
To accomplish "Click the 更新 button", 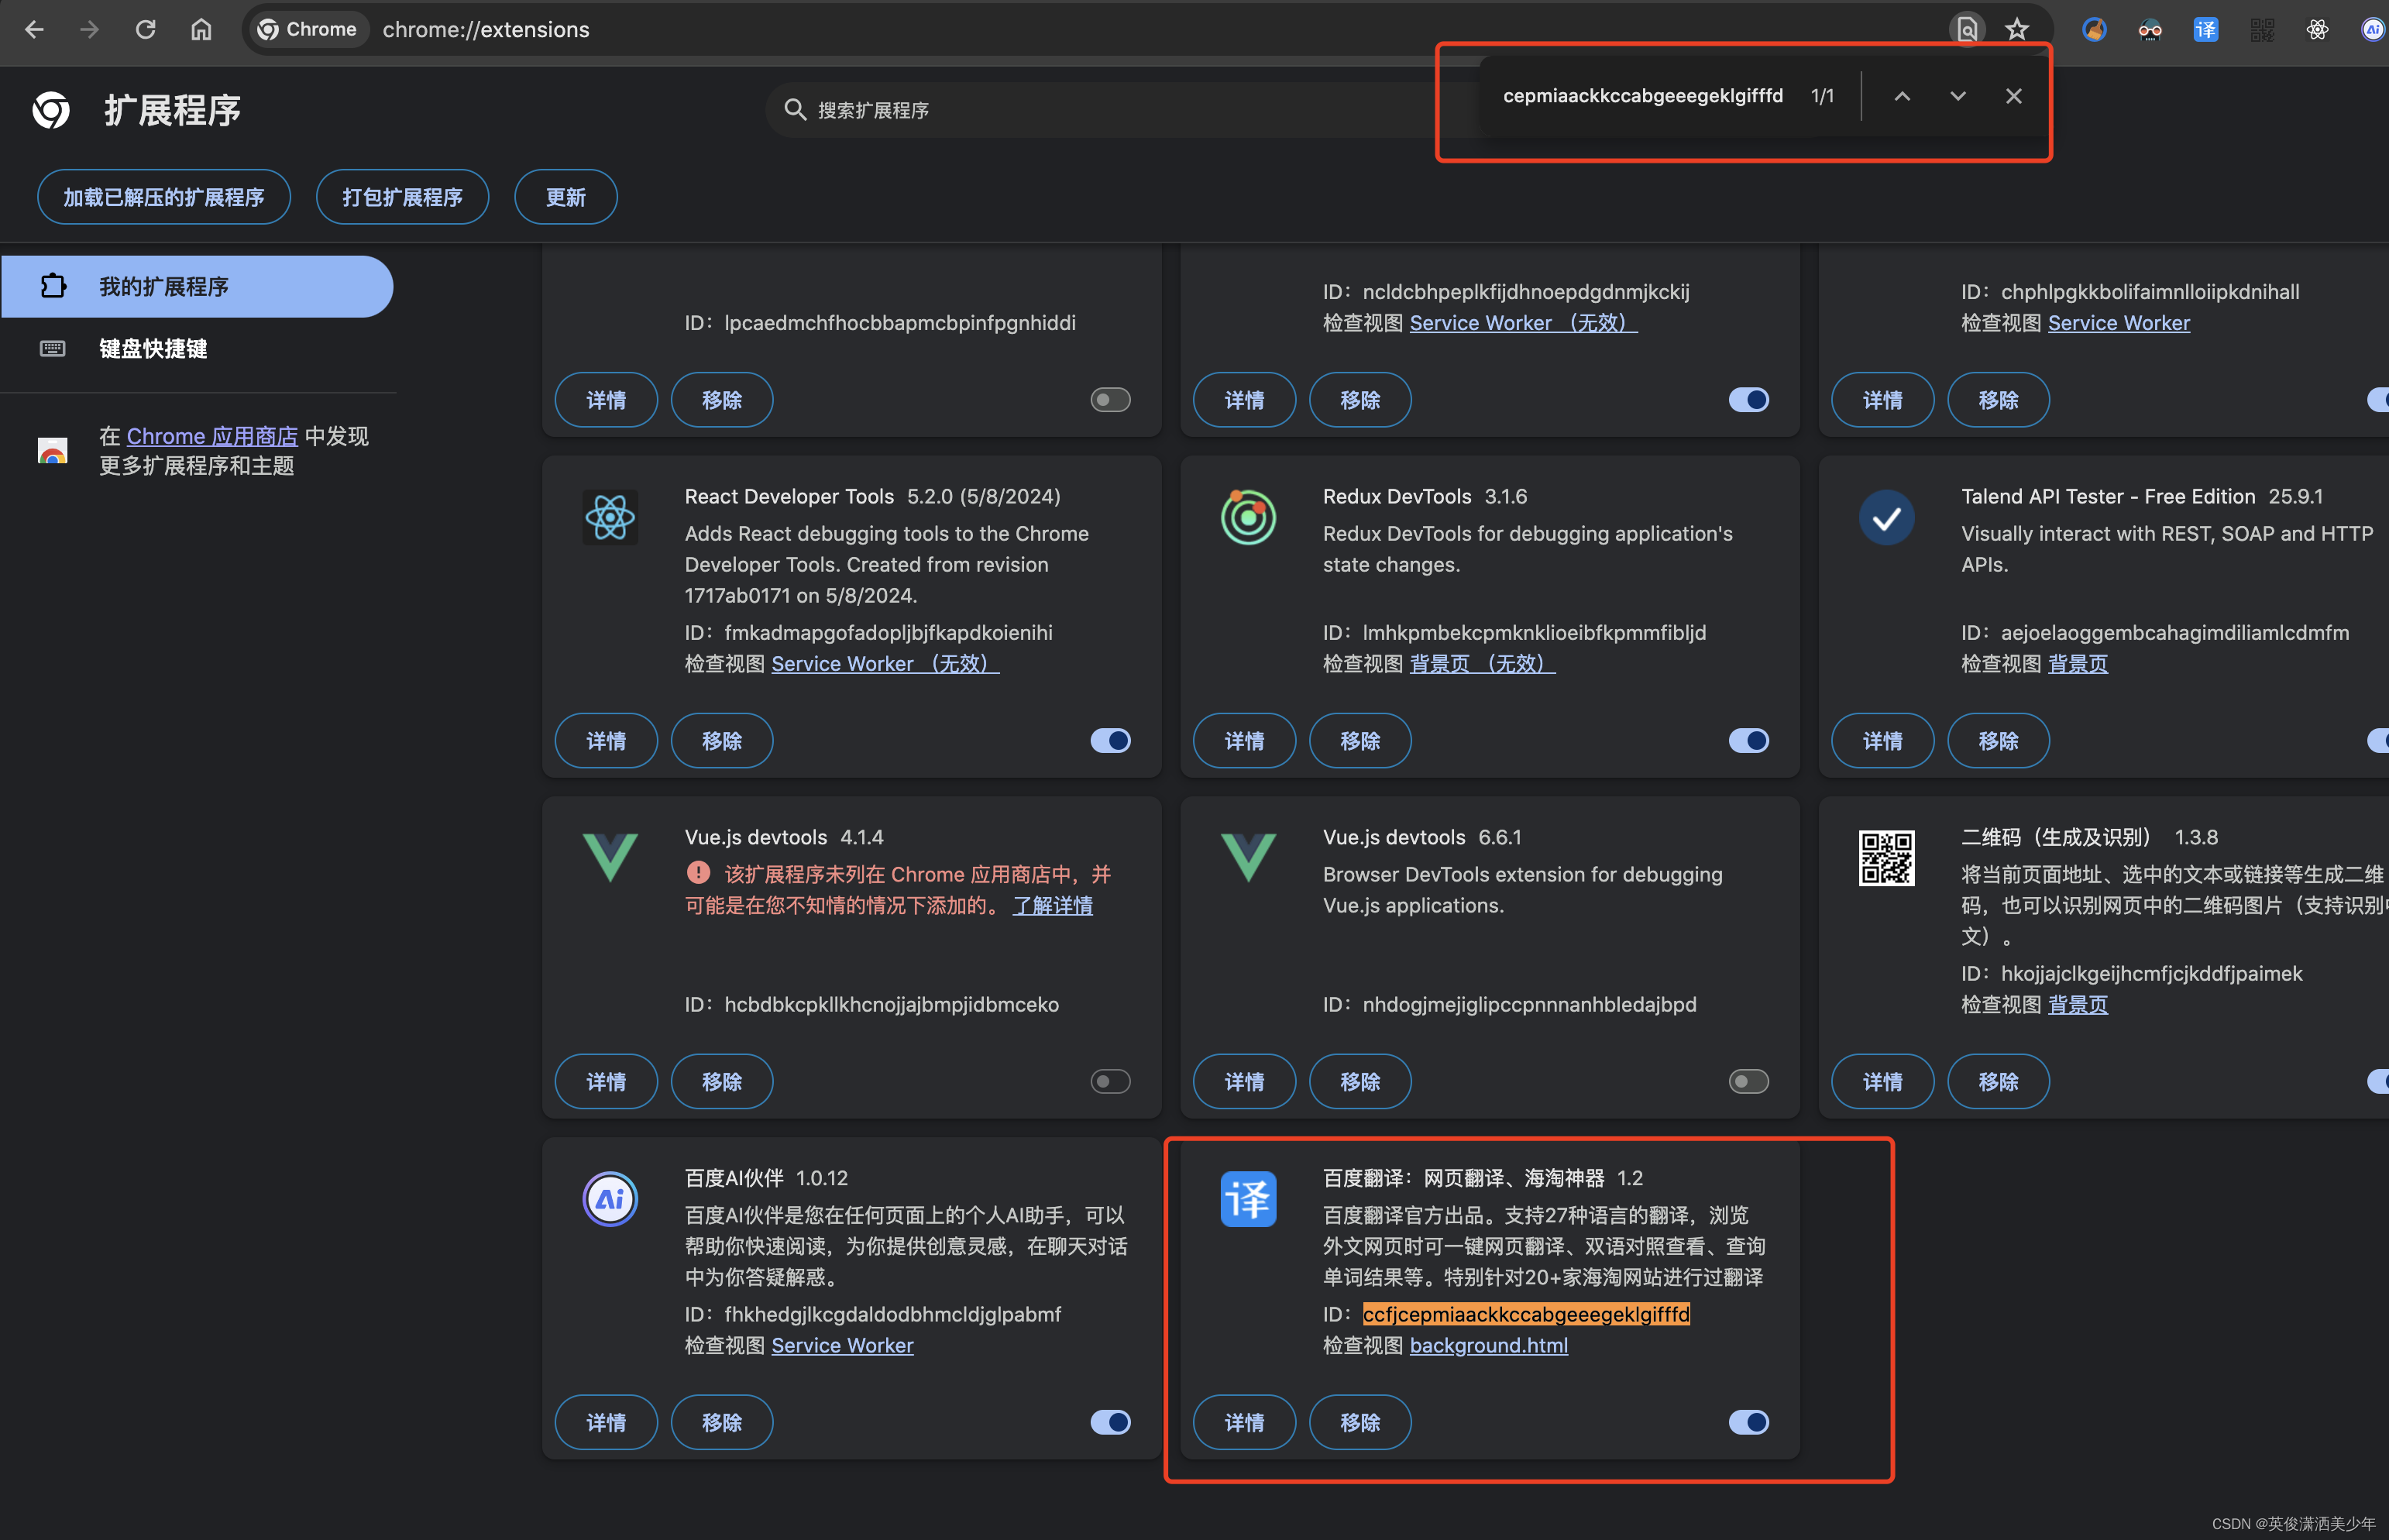I will tap(566, 197).
